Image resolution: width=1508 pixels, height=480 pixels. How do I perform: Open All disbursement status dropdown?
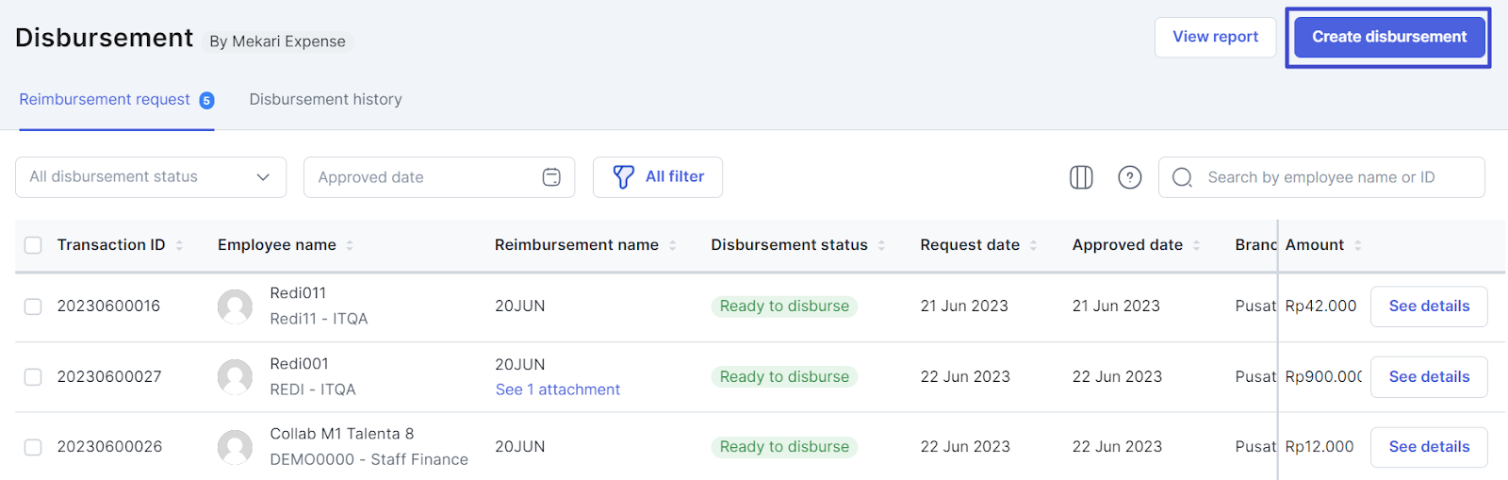point(151,177)
